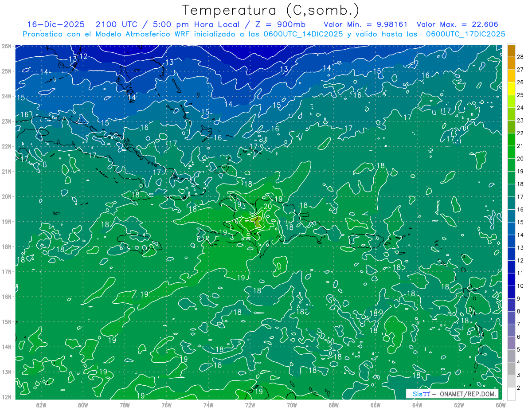Click the '80W' longitude axis label

point(82,405)
